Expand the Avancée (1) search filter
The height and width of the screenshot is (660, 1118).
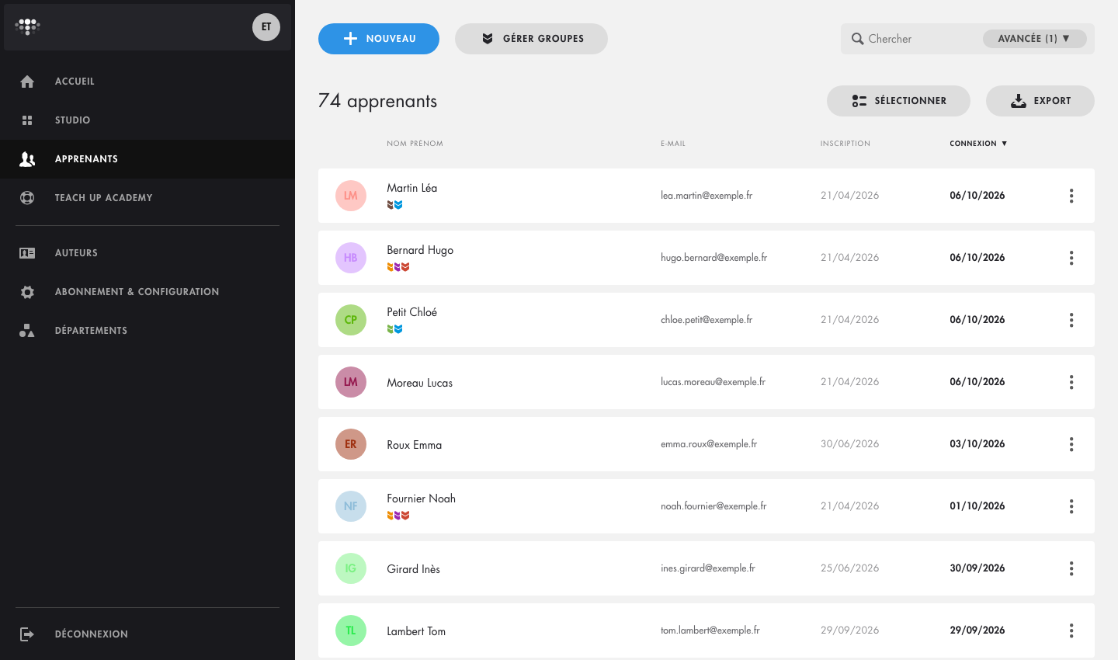click(x=1034, y=39)
